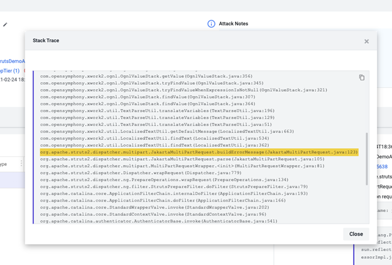Click the OgnlValueStack.getValue line
The width and height of the screenshot is (392, 265).
tap(146, 75)
